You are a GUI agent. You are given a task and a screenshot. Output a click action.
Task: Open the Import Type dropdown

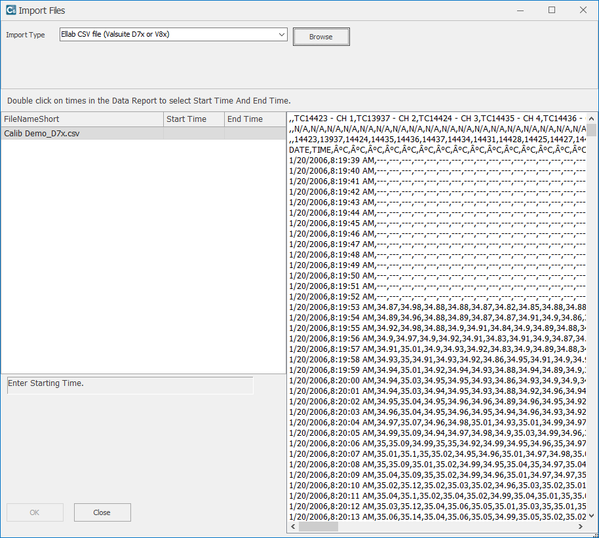click(174, 34)
